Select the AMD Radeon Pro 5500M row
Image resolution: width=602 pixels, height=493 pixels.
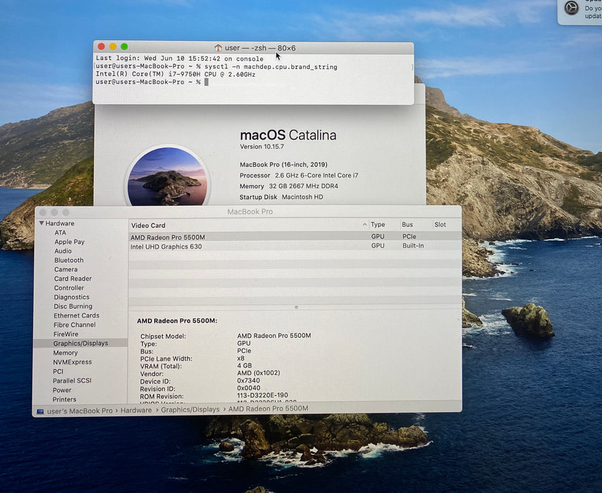(295, 237)
